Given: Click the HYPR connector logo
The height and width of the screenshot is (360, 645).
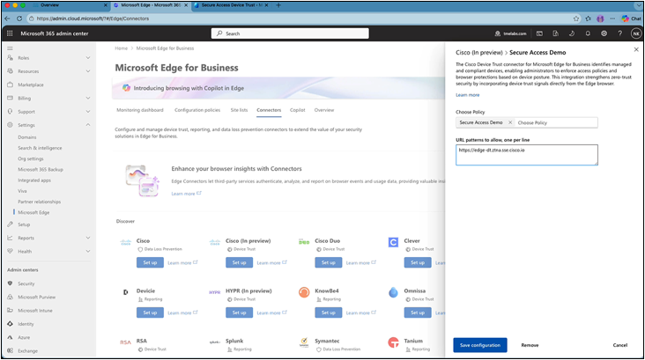Looking at the screenshot, I should tap(215, 292).
